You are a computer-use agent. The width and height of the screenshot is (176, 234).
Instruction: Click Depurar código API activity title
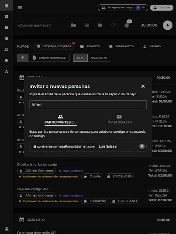click(33, 189)
